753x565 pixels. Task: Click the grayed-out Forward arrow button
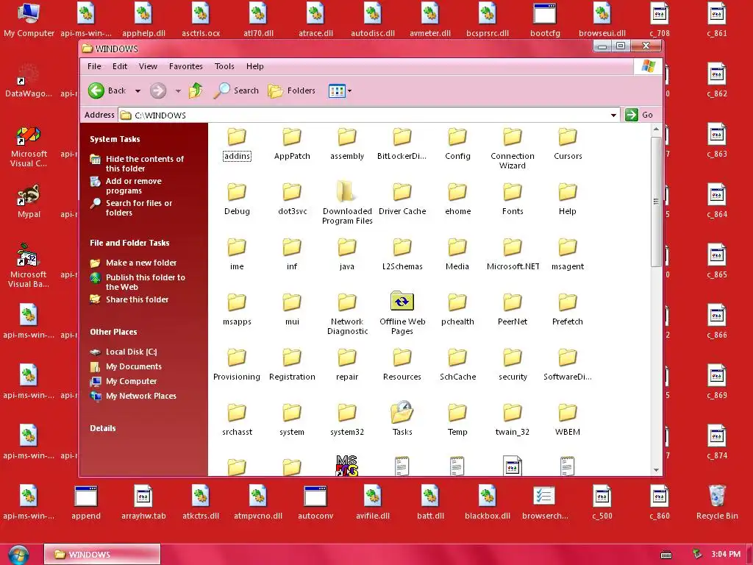(x=158, y=90)
